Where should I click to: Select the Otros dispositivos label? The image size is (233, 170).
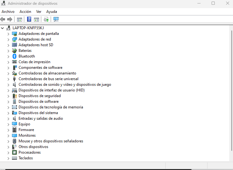(x=33, y=147)
